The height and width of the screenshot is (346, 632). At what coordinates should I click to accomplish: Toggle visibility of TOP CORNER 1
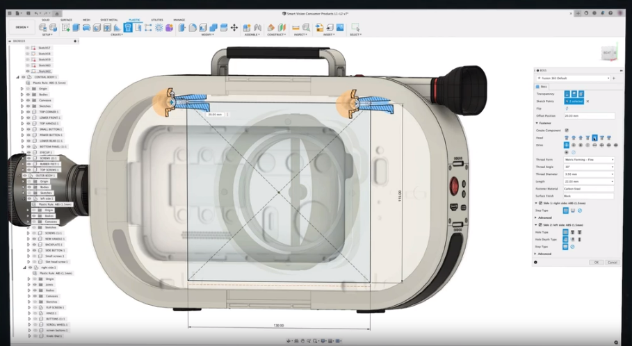(x=29, y=112)
